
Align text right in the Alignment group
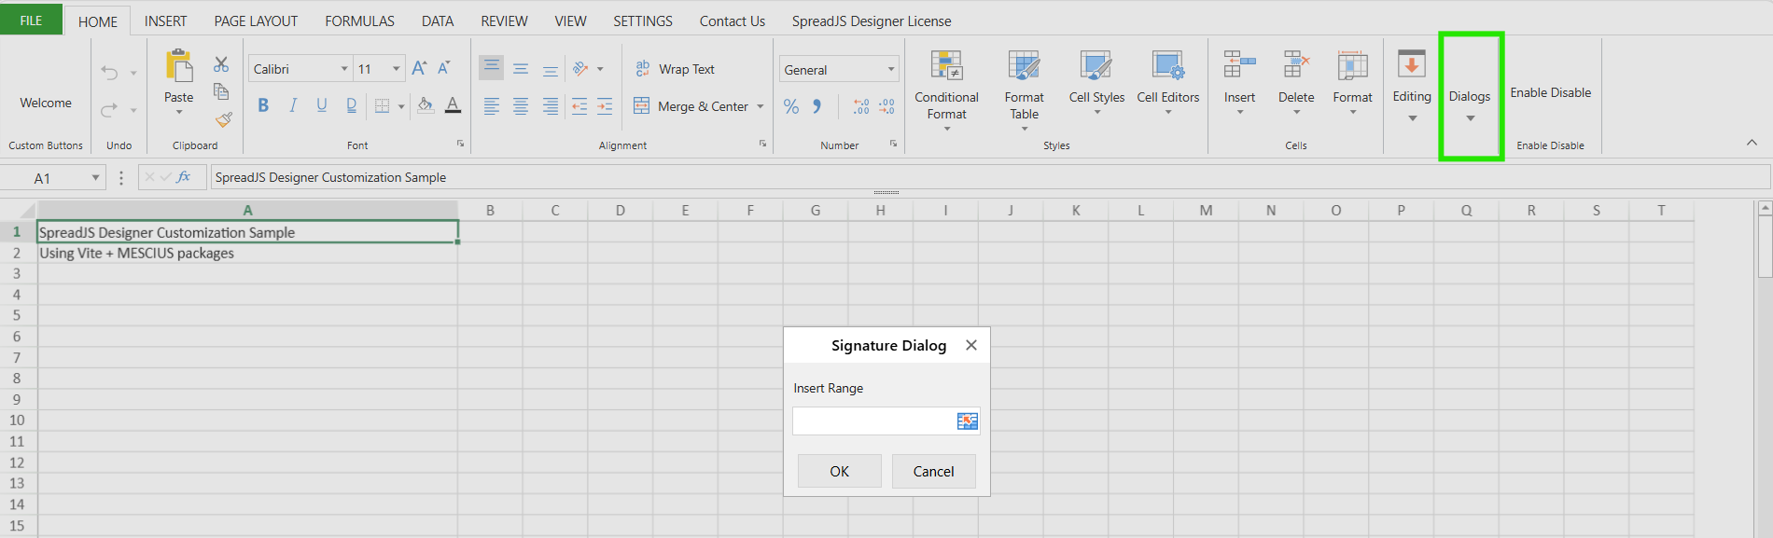pyautogui.click(x=551, y=106)
